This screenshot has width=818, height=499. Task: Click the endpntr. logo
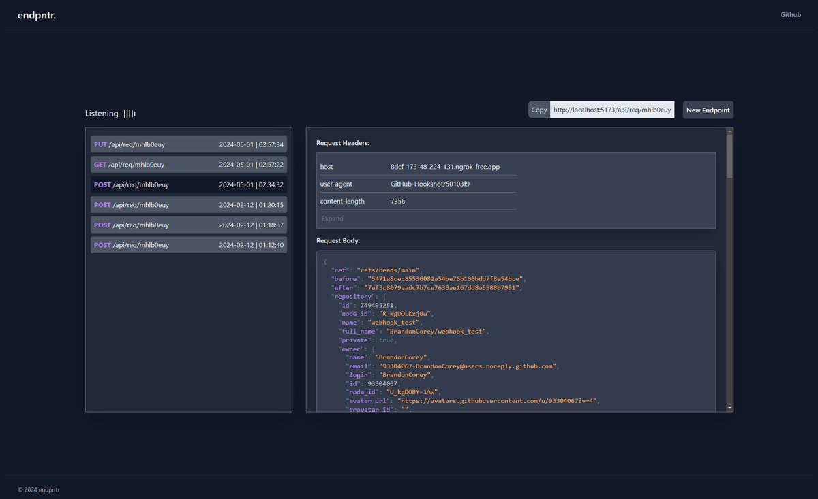(x=37, y=15)
